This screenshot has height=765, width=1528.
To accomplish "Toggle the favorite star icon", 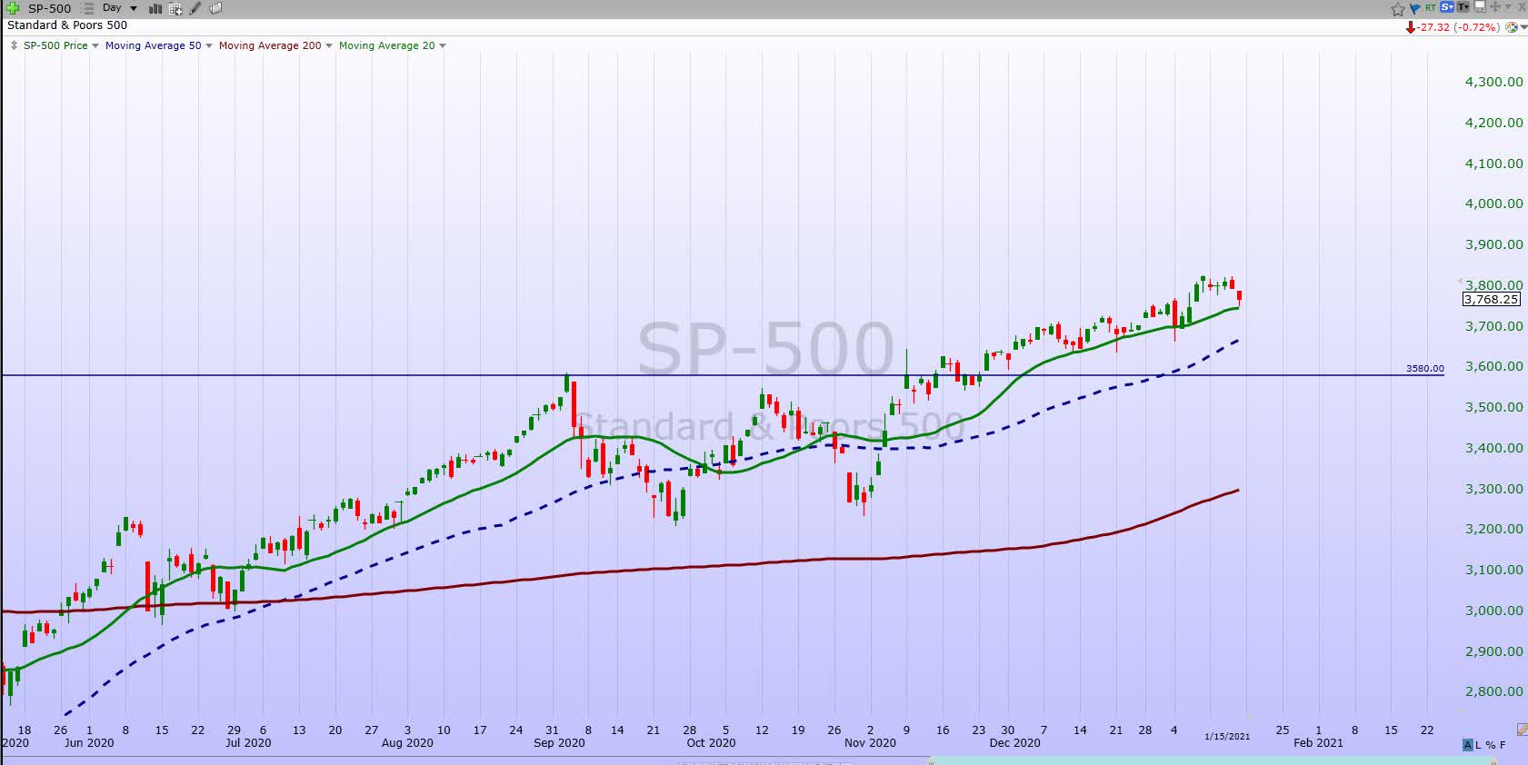I will tap(1398, 9).
